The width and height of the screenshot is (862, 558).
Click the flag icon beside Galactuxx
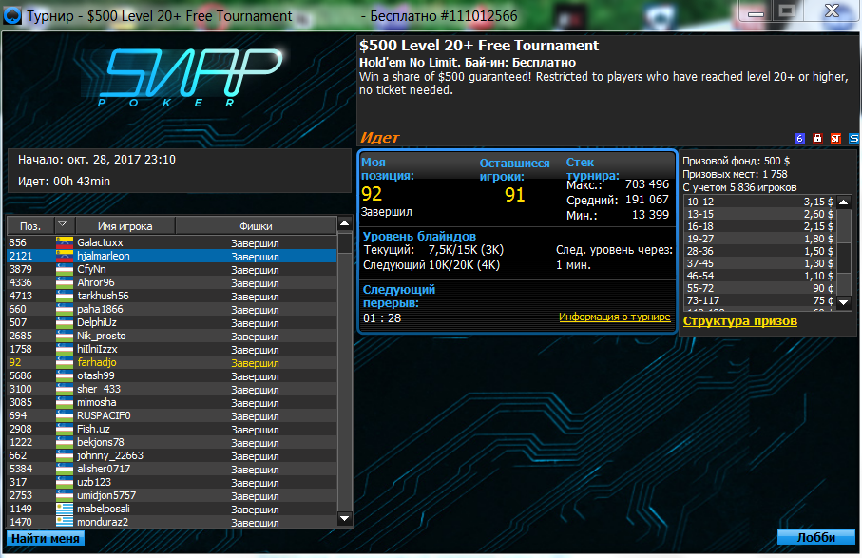coord(65,242)
